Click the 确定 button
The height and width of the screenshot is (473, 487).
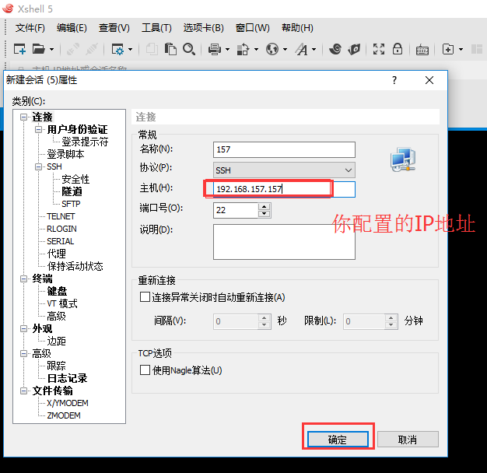(x=338, y=440)
